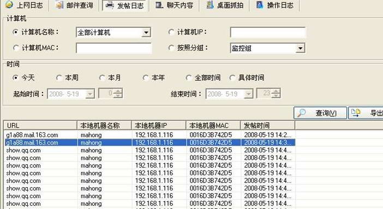Switch to the 邮件查询 tab

pyautogui.click(x=75, y=5)
